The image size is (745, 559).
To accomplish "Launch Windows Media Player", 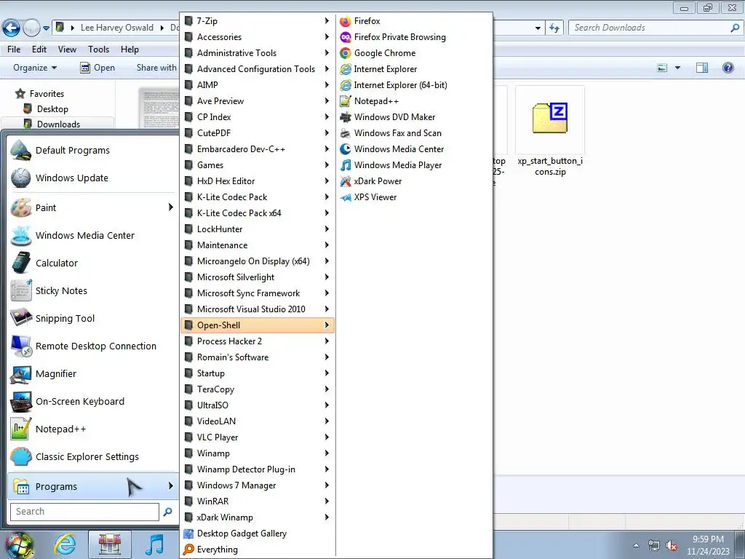I will coord(391,165).
